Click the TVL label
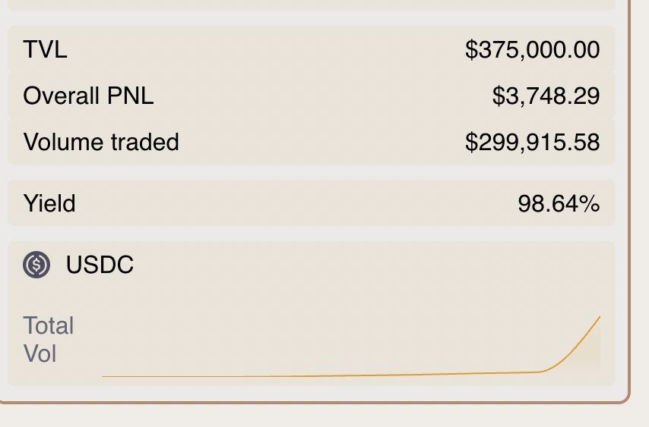The width and height of the screenshot is (649, 427). [x=45, y=50]
